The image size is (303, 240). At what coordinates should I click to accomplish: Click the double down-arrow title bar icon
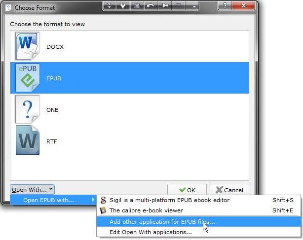(x=110, y=6)
